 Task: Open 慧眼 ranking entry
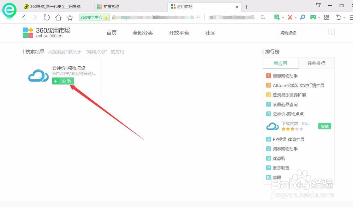277,177
